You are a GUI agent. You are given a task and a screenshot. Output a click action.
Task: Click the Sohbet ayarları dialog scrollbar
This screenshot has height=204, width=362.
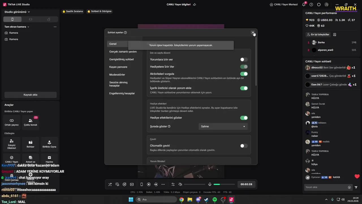click(x=256, y=61)
